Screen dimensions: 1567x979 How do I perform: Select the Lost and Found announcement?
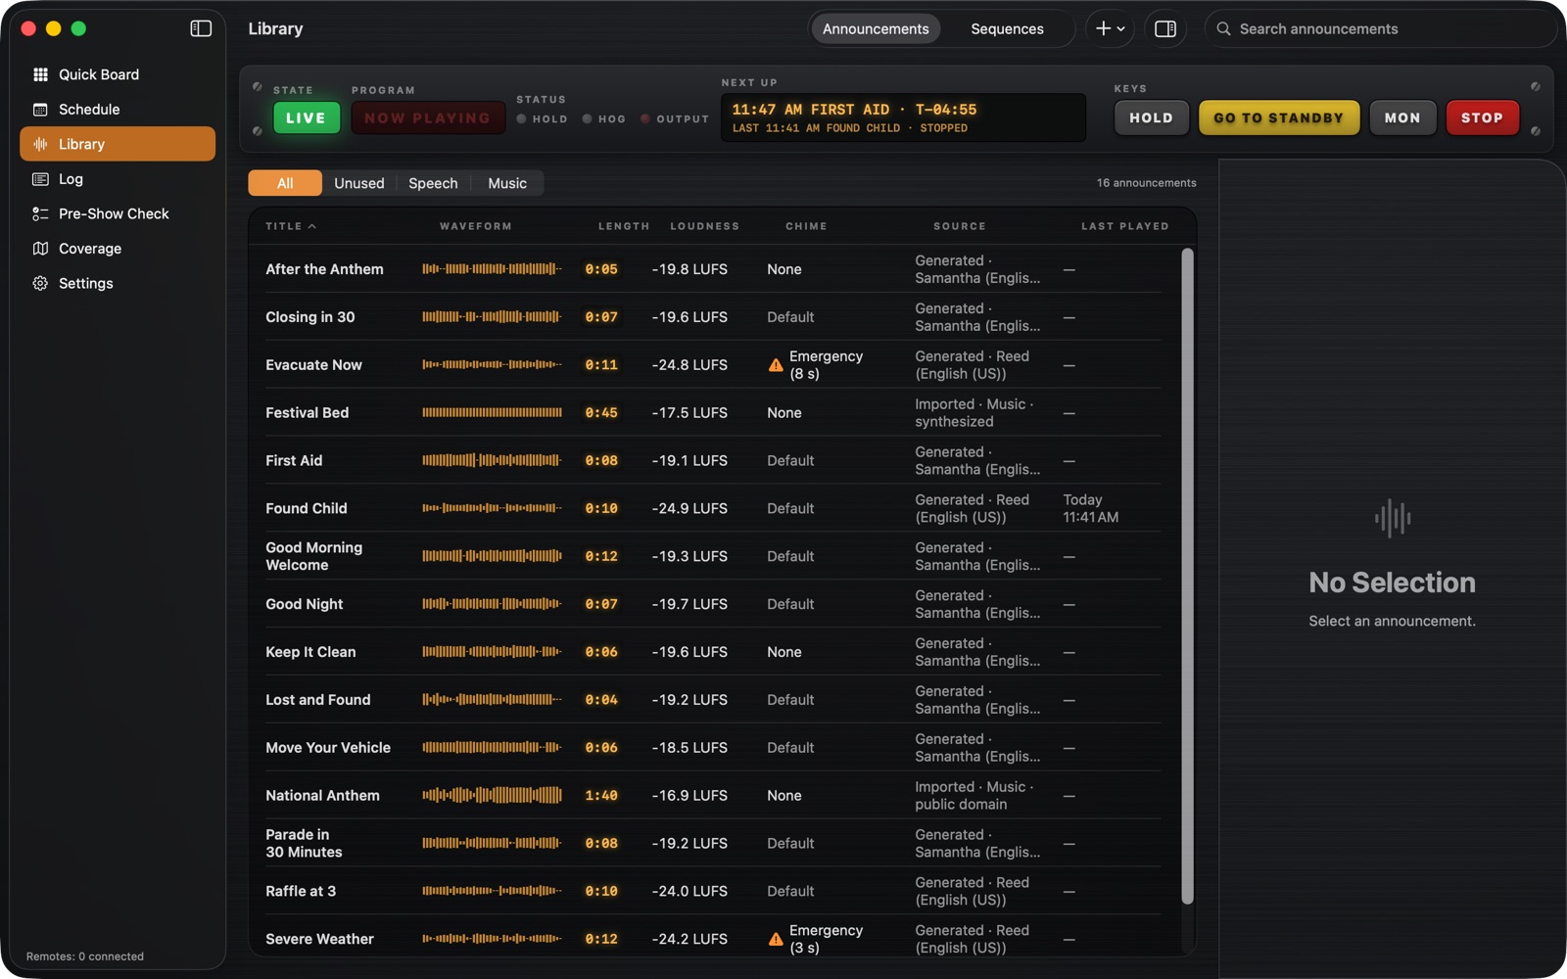tap(713, 700)
